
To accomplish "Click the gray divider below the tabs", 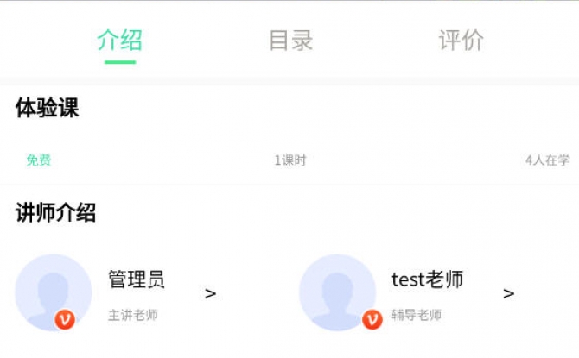I will click(289, 81).
